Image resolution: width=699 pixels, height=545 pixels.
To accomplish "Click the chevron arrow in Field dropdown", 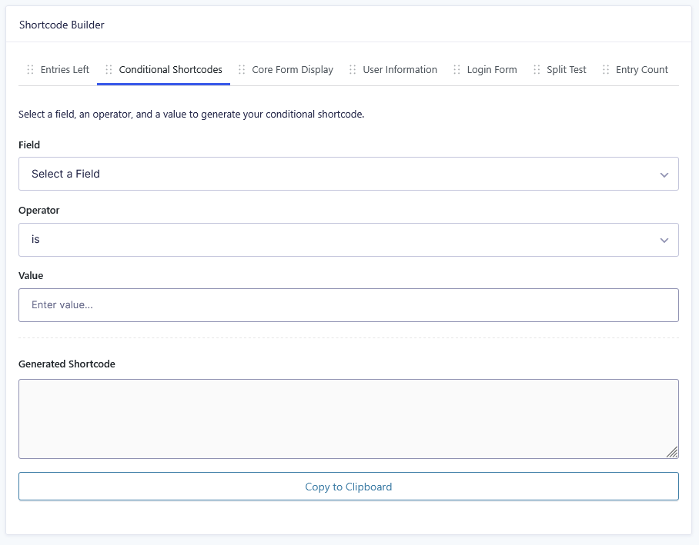I will pos(664,174).
